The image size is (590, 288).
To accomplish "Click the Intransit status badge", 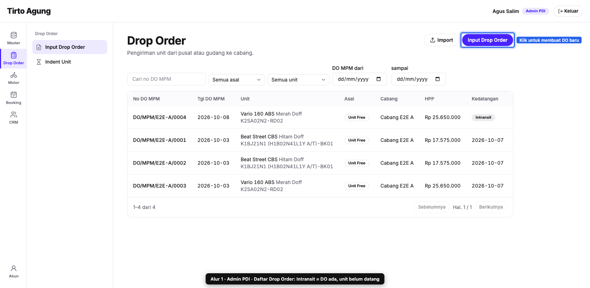I will pyautogui.click(x=483, y=118).
